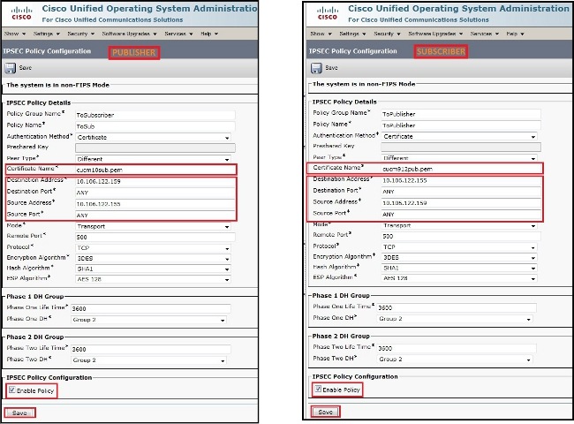Click bottom Save button in Publisher window
The height and width of the screenshot is (424, 574).
click(x=19, y=413)
